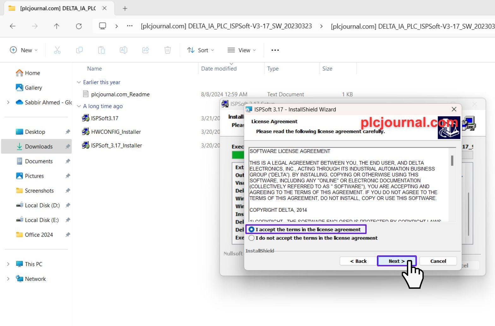Click the Share icon in toolbar
Viewport: 495px width, 326px height.
pyautogui.click(x=146, y=50)
